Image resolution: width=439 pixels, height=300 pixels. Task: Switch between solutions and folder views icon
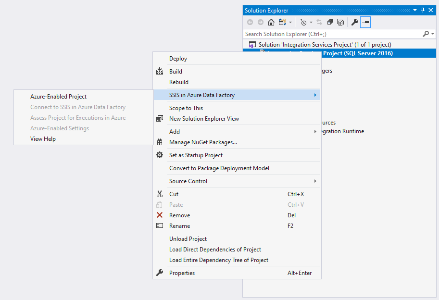pyautogui.click(x=282, y=22)
